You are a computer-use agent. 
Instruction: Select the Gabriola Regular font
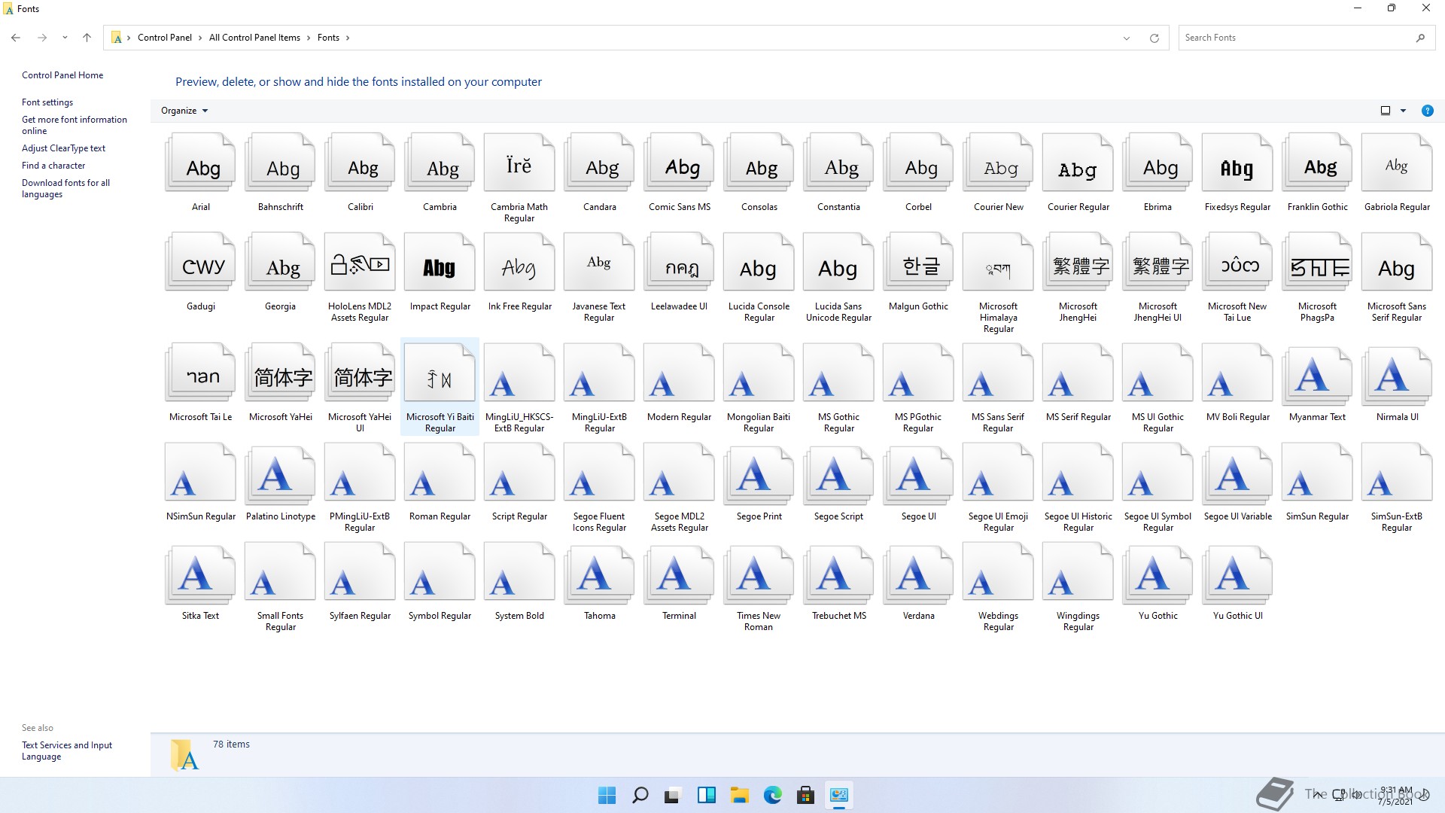[1397, 163]
